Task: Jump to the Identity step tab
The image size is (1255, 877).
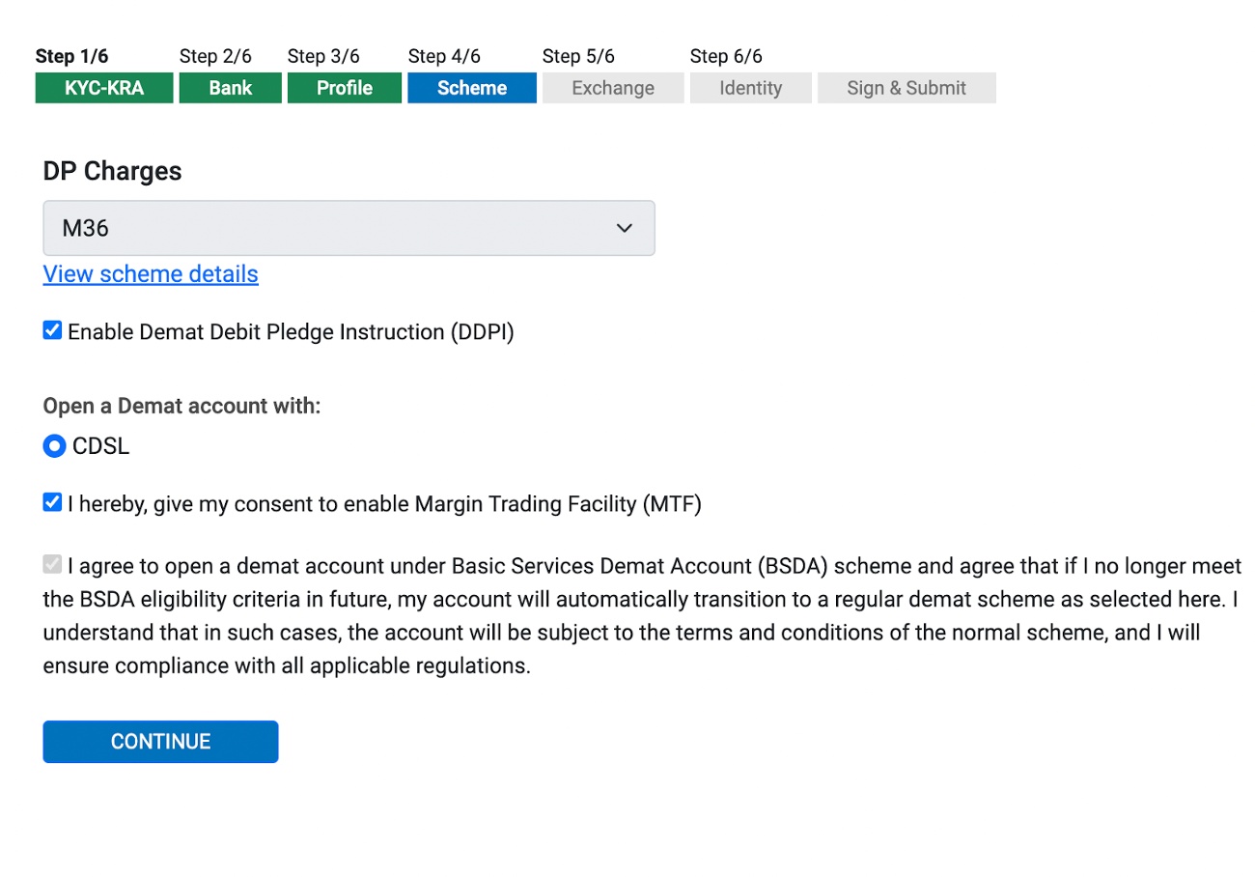Action: (750, 88)
